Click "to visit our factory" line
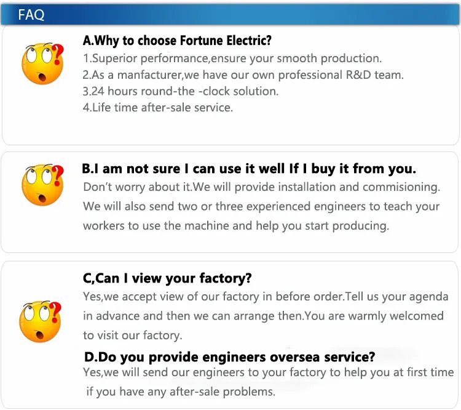 pyautogui.click(x=133, y=336)
